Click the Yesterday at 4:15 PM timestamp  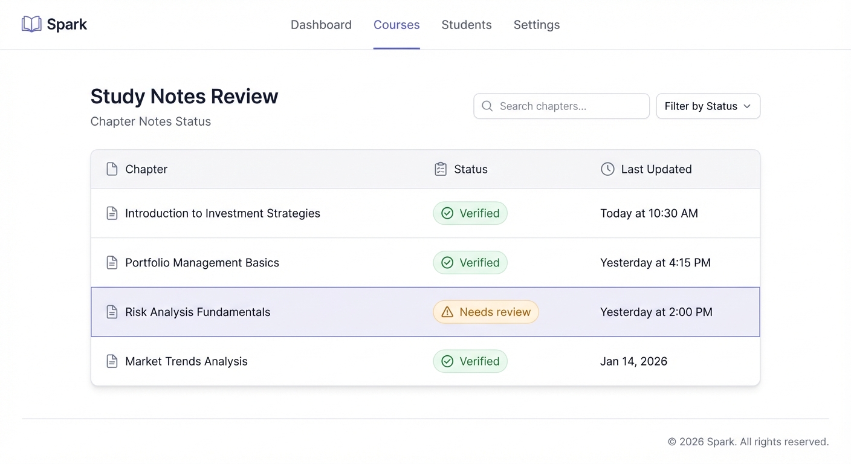[x=655, y=263]
